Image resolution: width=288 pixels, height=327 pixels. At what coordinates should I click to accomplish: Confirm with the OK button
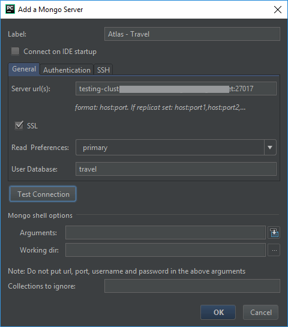click(x=218, y=312)
